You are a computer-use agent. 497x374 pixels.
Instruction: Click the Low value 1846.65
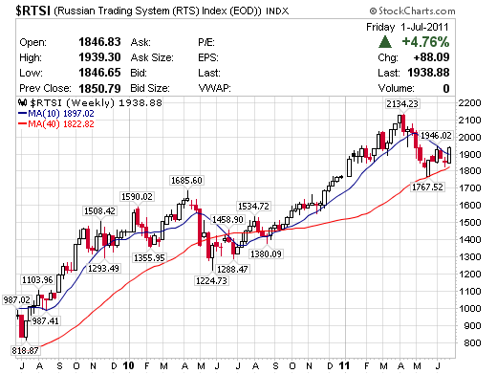99,73
